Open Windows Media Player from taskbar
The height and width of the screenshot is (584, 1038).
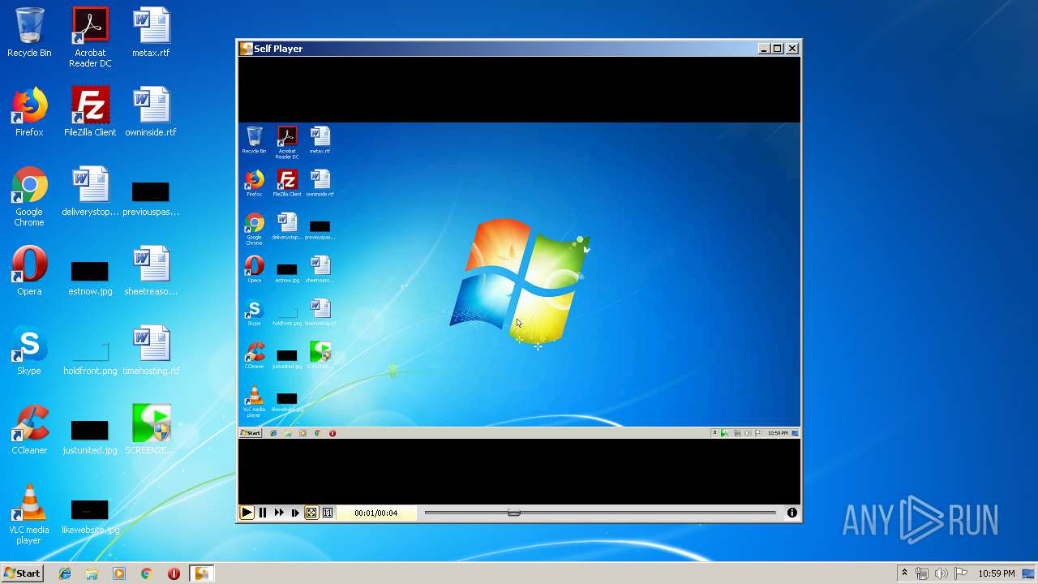119,573
